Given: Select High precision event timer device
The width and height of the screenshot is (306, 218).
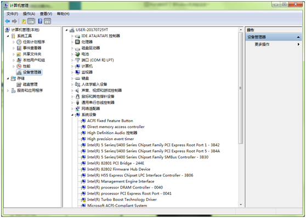Looking at the screenshot, I should [110, 139].
